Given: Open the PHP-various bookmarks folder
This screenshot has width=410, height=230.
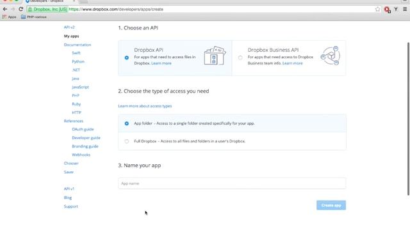Looking at the screenshot, I should [34, 17].
